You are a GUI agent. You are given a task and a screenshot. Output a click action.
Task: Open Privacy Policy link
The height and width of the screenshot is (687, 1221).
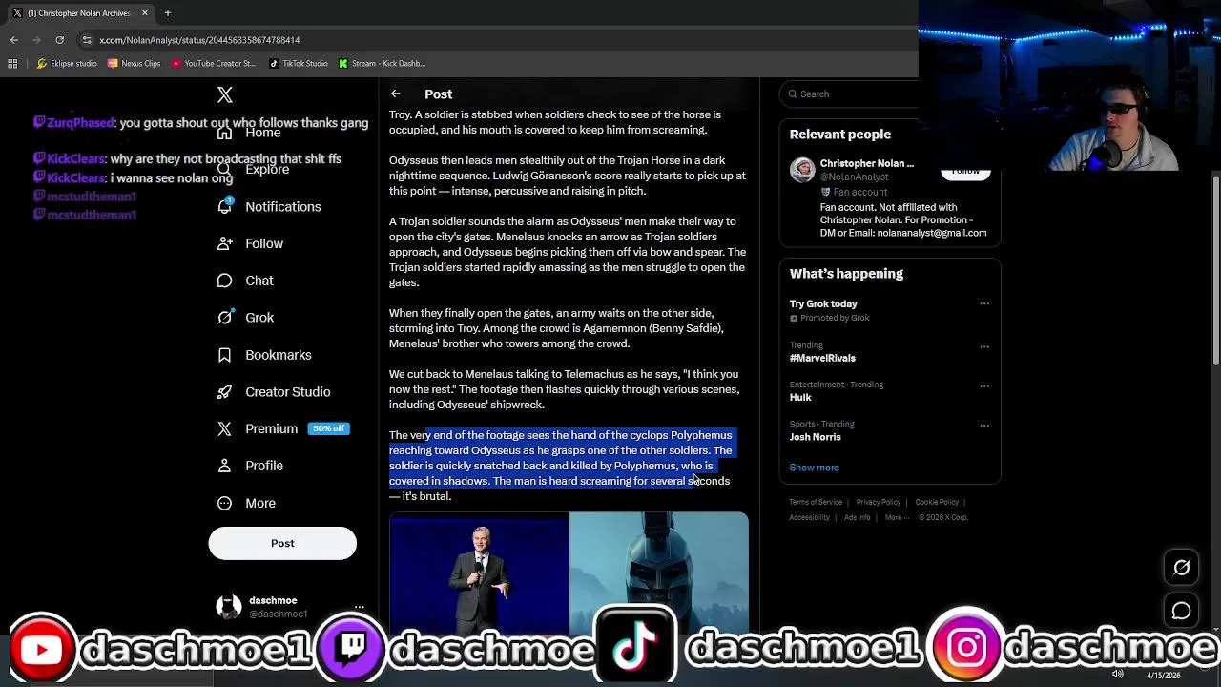(x=879, y=502)
